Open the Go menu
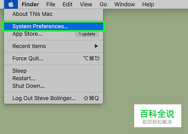 click(x=103, y=4)
